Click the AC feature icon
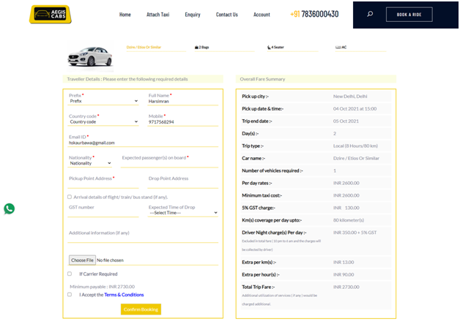Screen dimensions: 460x324 click(x=338, y=47)
